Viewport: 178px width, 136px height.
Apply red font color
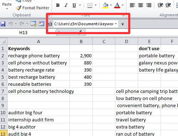(x=117, y=5)
